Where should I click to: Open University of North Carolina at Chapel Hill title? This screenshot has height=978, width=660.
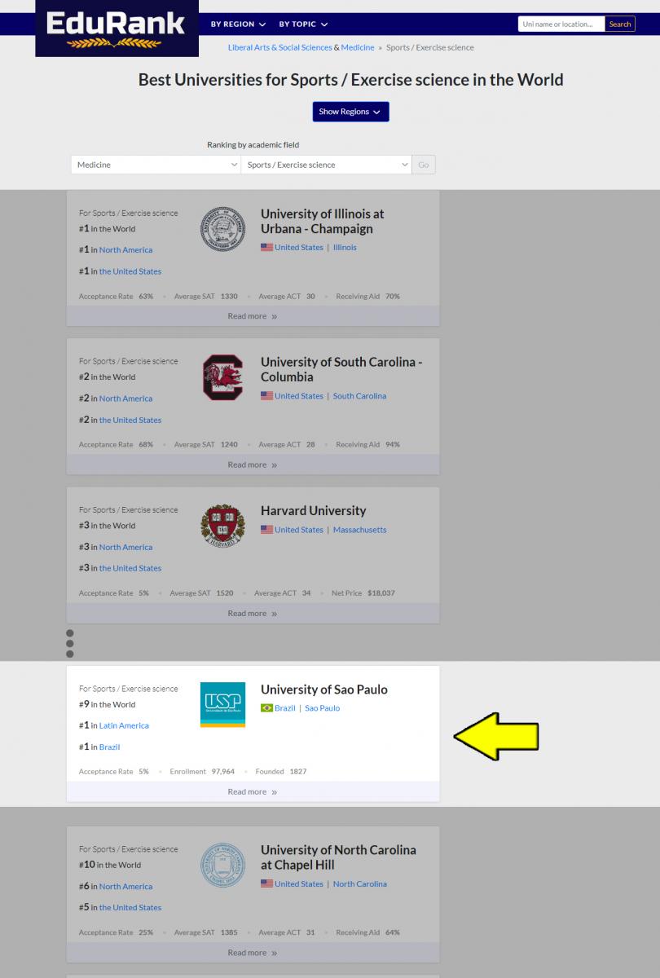click(338, 857)
